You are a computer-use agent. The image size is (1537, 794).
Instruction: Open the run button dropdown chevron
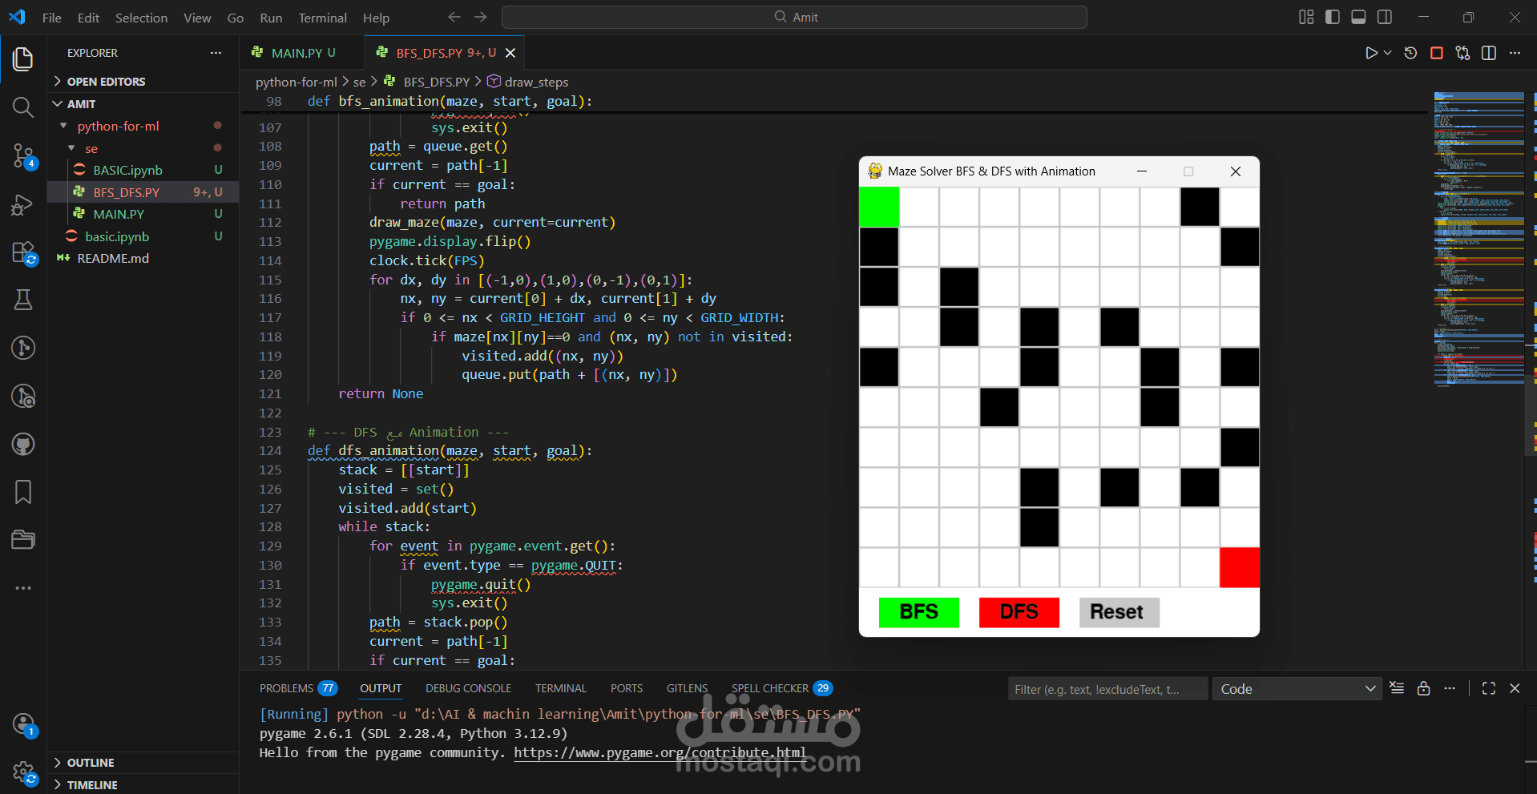(1386, 52)
